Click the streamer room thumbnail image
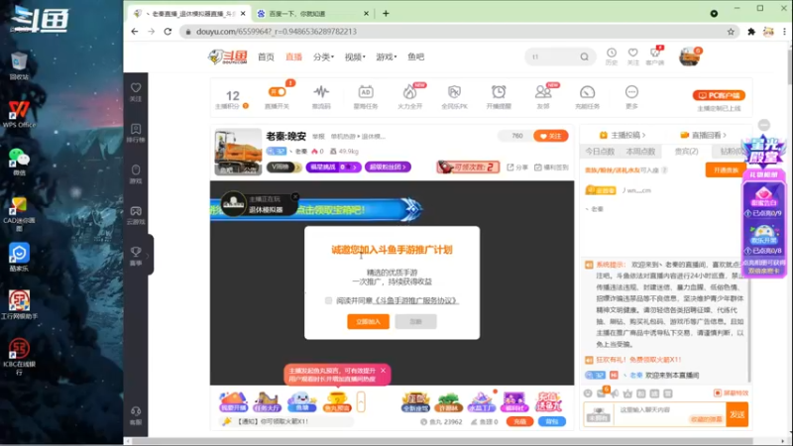Screen dimensions: 793x446 pyautogui.click(x=238, y=152)
